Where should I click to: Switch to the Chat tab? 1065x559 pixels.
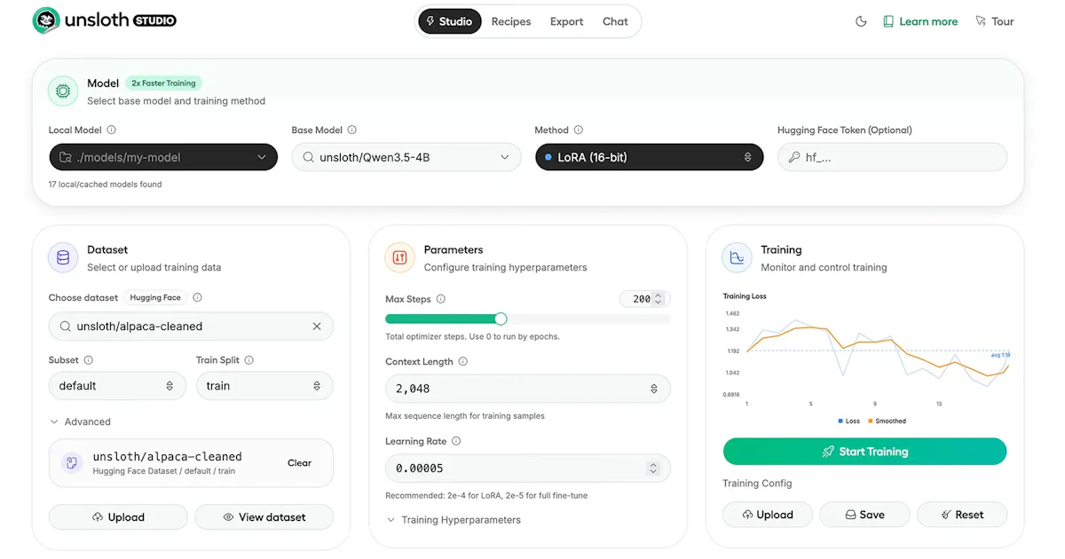click(x=615, y=21)
